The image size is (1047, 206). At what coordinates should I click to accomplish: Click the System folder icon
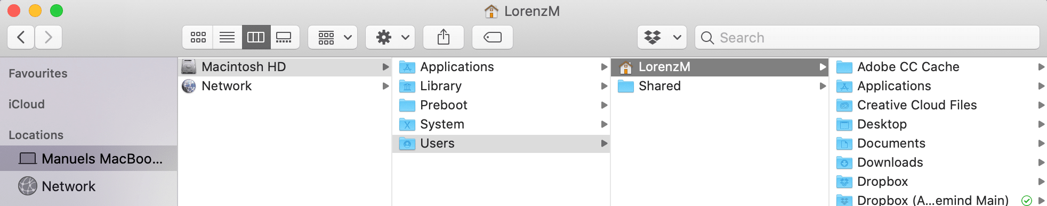(407, 124)
